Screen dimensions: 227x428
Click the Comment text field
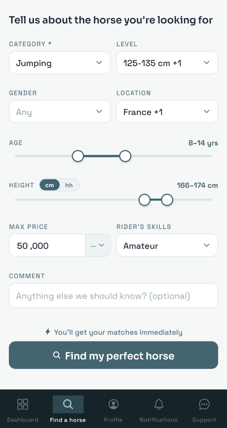point(113,296)
